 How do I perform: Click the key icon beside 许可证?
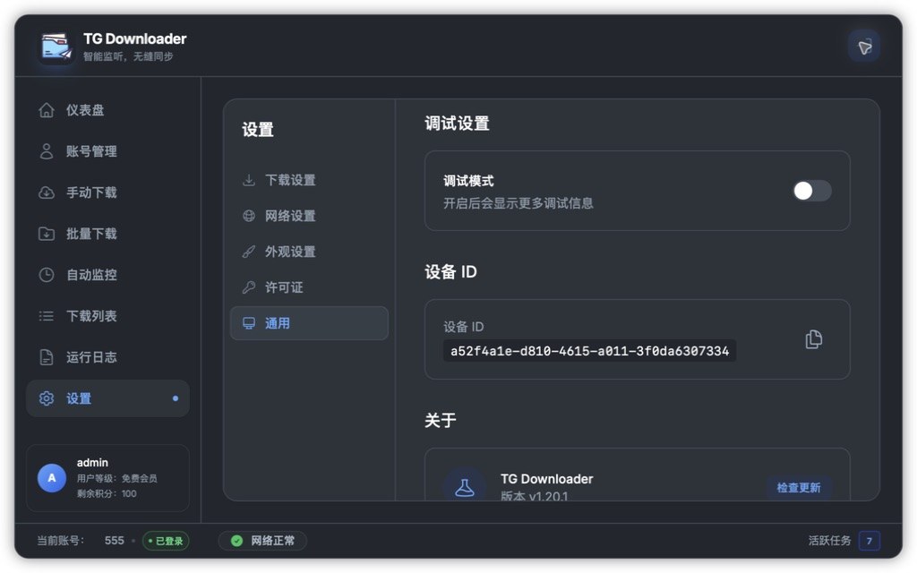pyautogui.click(x=249, y=287)
